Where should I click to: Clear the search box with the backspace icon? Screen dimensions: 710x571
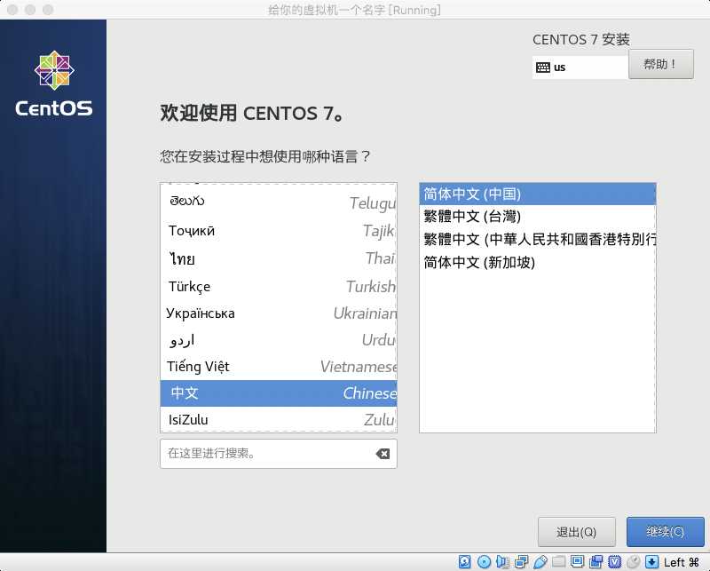383,454
